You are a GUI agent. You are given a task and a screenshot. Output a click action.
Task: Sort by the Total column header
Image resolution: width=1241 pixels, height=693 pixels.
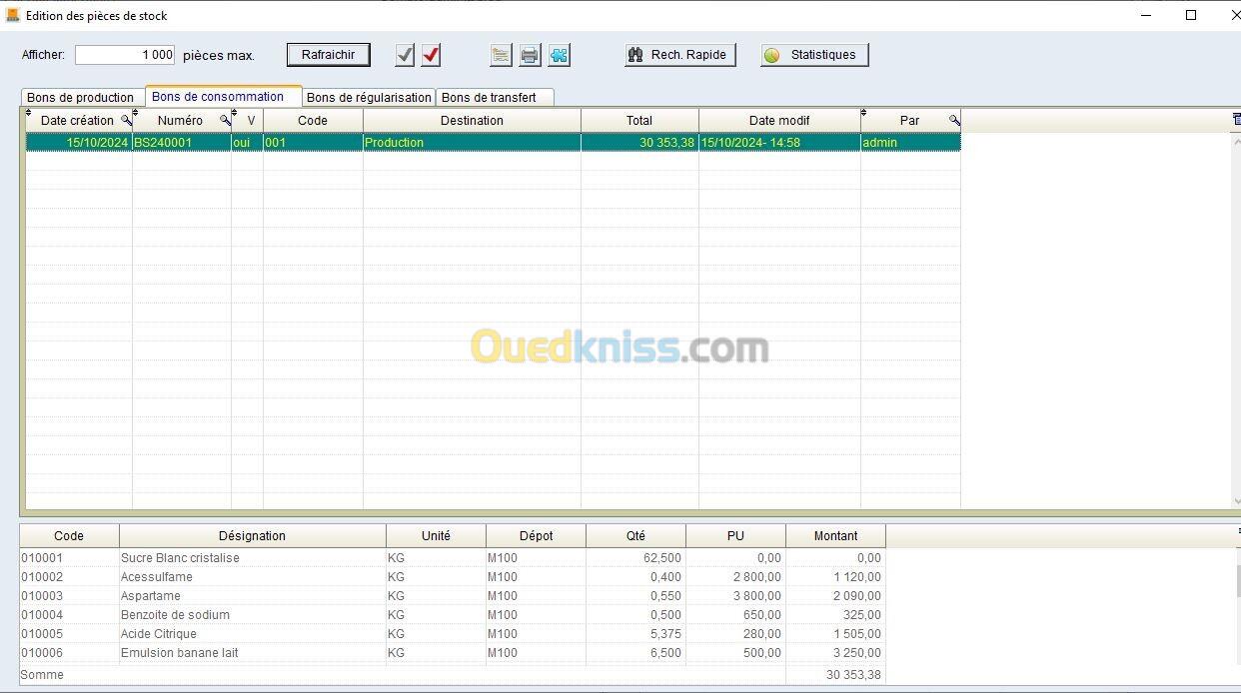click(639, 121)
